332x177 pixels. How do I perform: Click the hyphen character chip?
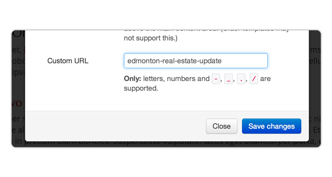[x=216, y=79]
